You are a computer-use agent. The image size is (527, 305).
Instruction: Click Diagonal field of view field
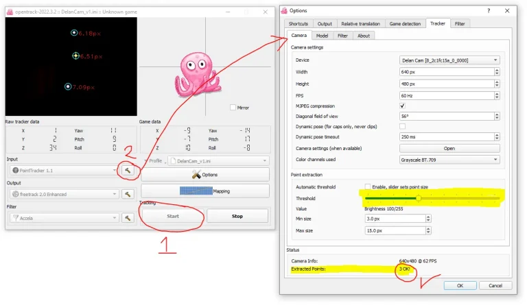(x=447, y=116)
